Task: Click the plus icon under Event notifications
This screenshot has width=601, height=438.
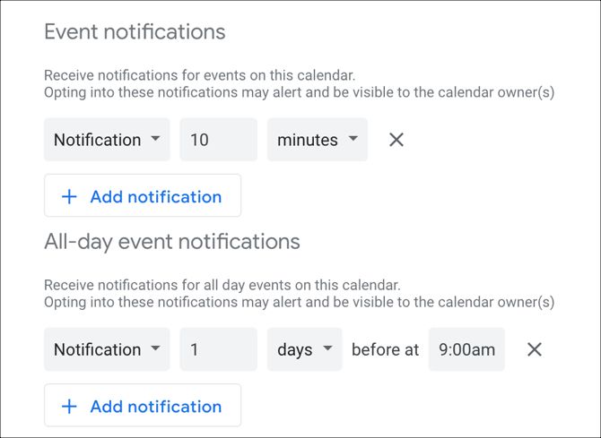Action: 69,197
